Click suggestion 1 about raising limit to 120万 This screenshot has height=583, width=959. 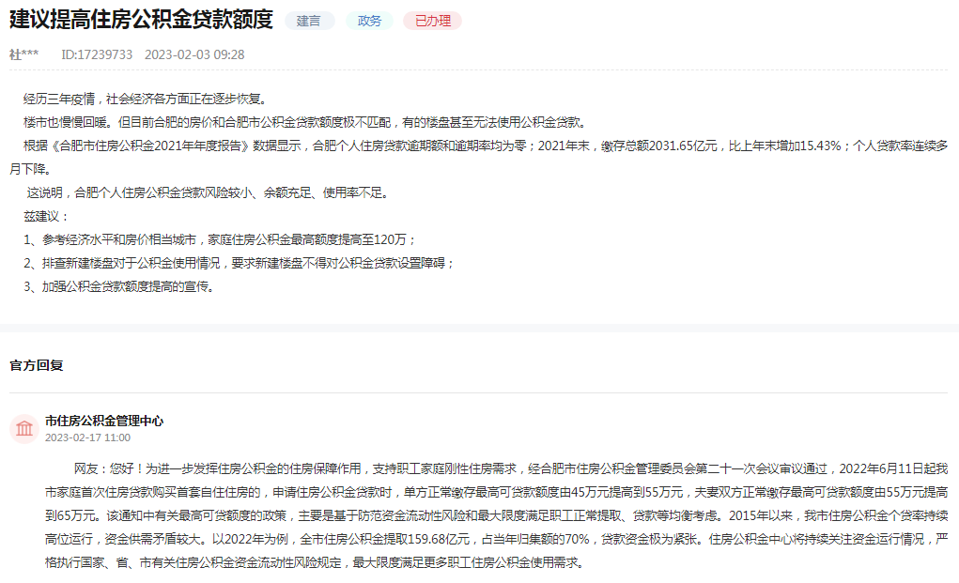(220, 239)
